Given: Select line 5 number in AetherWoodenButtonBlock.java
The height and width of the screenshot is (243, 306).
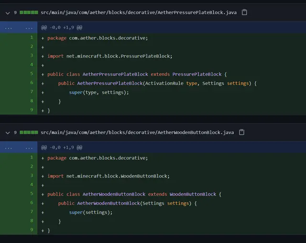Looking at the screenshot, I should (x=32, y=193).
